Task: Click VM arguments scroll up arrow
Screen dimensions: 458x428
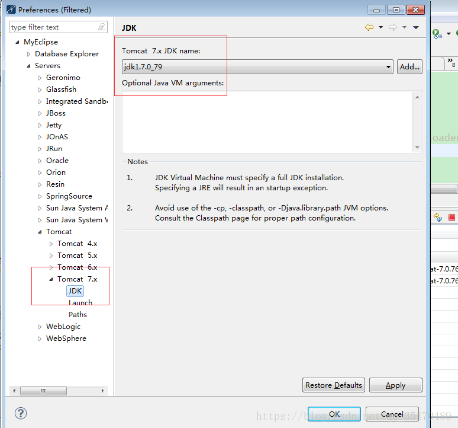Action: pyautogui.click(x=417, y=97)
